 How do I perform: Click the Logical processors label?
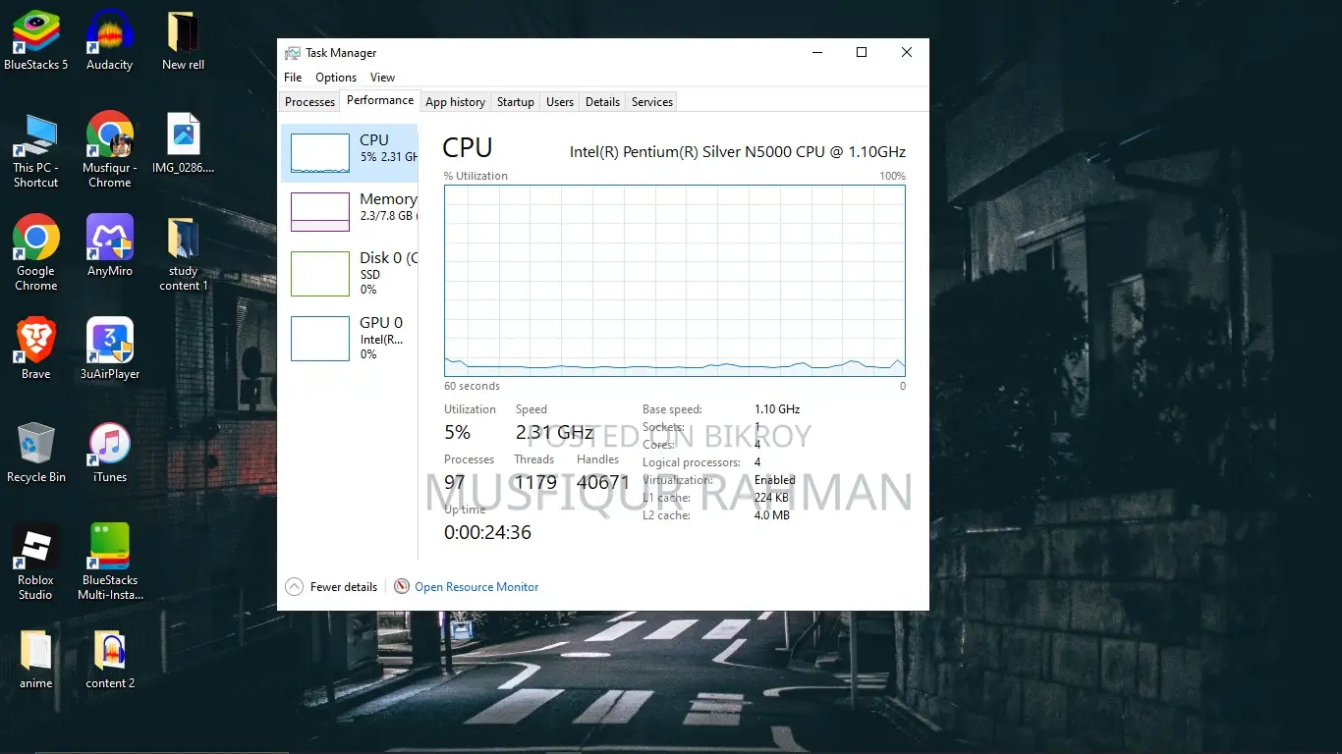coord(692,462)
